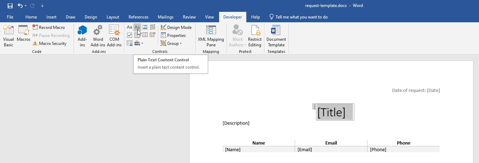The width and height of the screenshot is (479, 163).
Task: Open the File menu
Action: tap(10, 17)
